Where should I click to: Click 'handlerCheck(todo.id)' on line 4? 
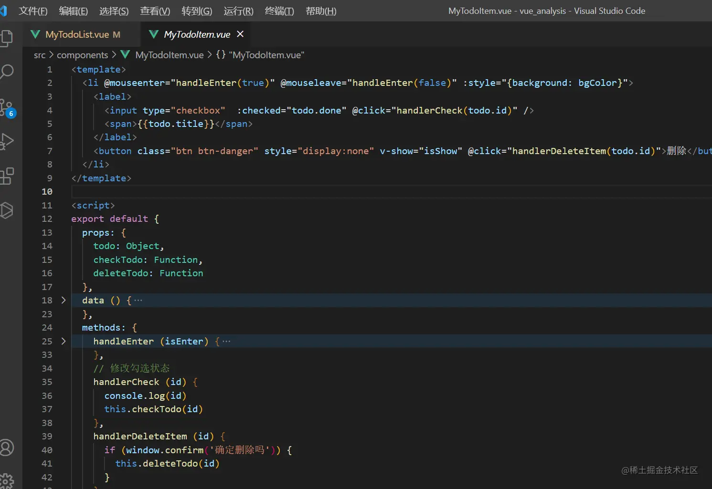tap(454, 111)
